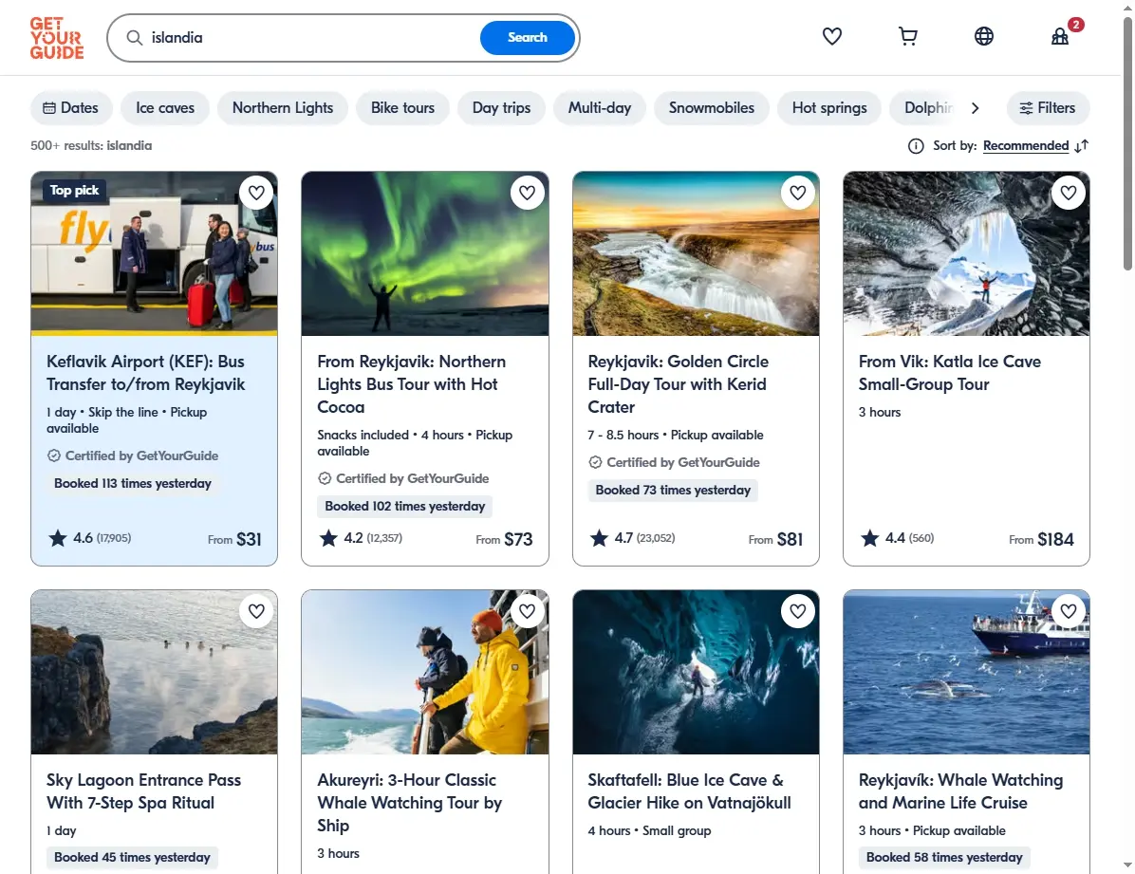Click the From $81 price
Viewport: 1135px width, 874px height.
click(775, 539)
